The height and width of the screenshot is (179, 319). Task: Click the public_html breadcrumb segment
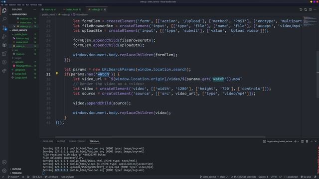pos(48,14)
